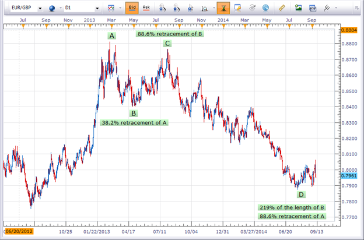Select the point A label
Image resolution: width=364 pixels, height=240 pixels.
[112, 36]
